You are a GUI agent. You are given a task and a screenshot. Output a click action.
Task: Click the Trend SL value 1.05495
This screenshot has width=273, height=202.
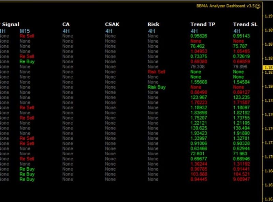tap(241, 51)
